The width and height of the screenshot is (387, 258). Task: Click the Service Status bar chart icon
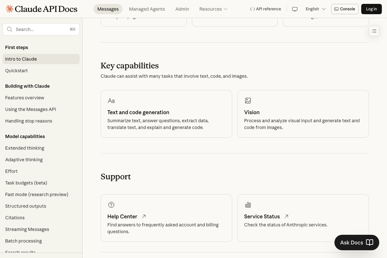248,205
